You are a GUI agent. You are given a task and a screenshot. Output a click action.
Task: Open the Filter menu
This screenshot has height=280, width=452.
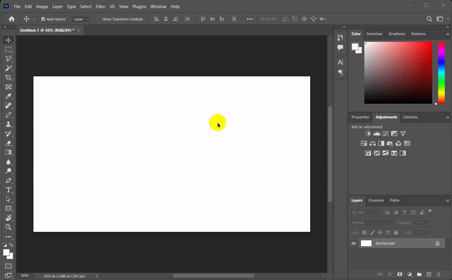(x=101, y=6)
